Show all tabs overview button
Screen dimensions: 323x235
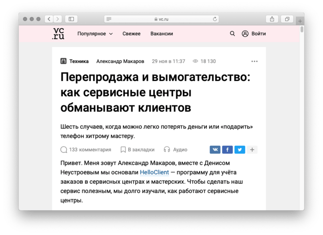287,19
